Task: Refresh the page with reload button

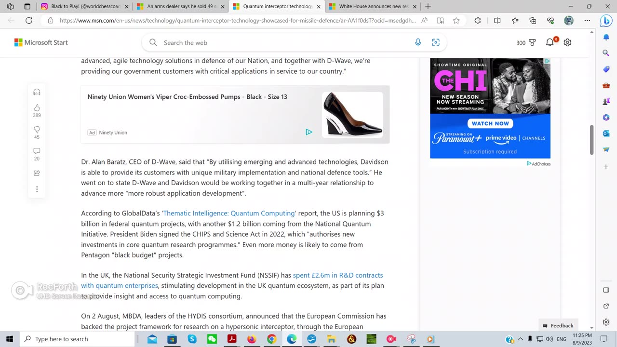Action: 29,21
